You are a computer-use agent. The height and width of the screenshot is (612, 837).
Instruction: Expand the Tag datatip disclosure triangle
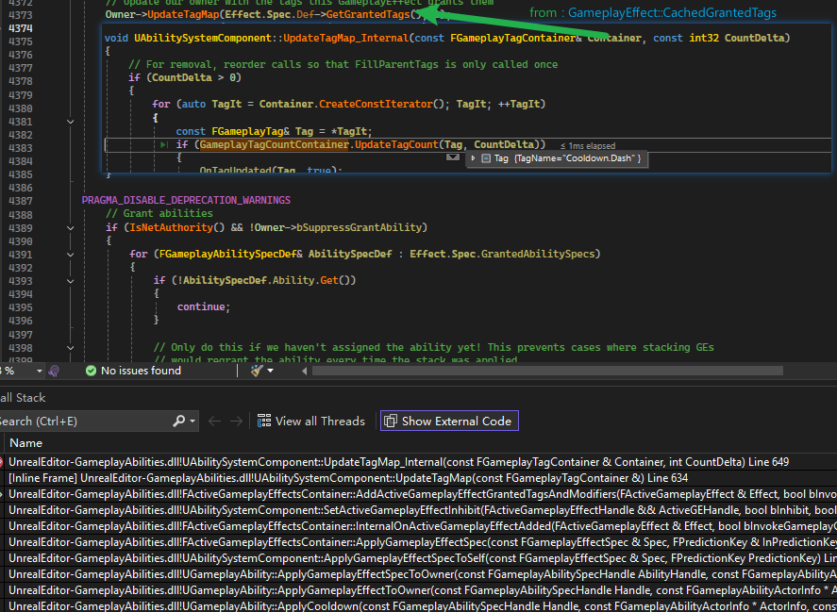pyautogui.click(x=473, y=158)
